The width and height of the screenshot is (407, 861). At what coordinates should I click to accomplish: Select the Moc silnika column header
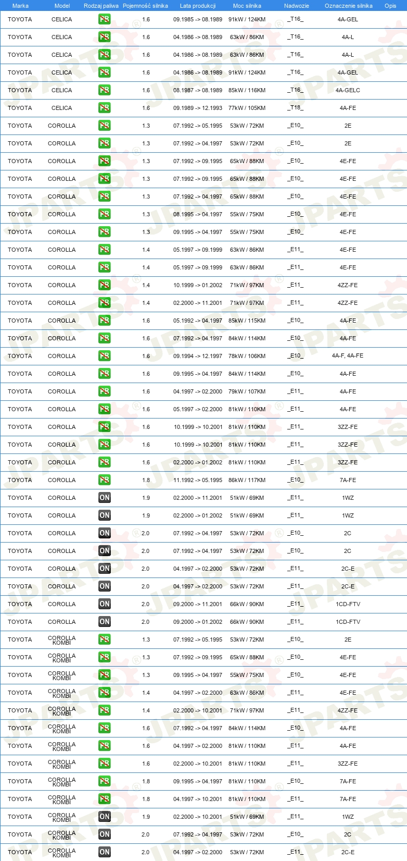[247, 6]
